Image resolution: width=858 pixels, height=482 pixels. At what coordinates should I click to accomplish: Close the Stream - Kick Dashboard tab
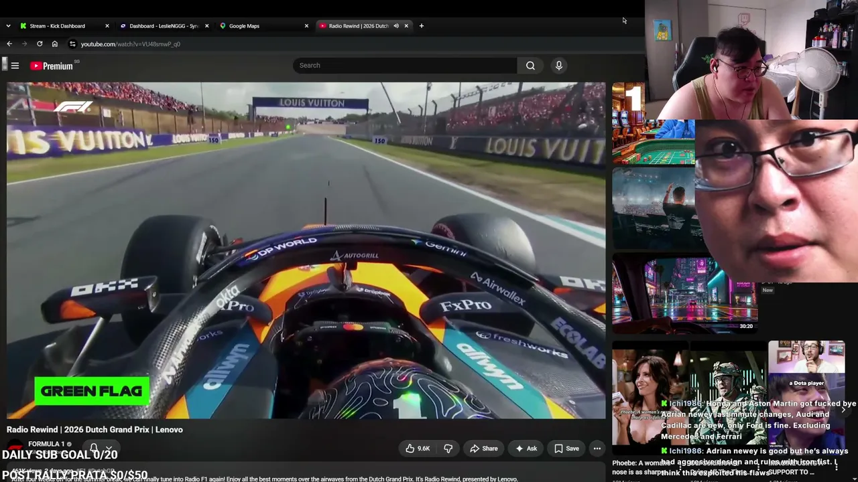point(107,26)
